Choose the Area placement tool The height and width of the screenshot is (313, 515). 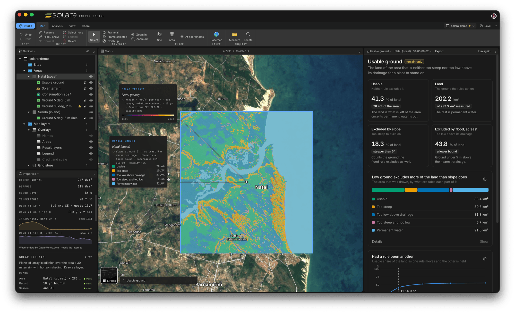172,37
